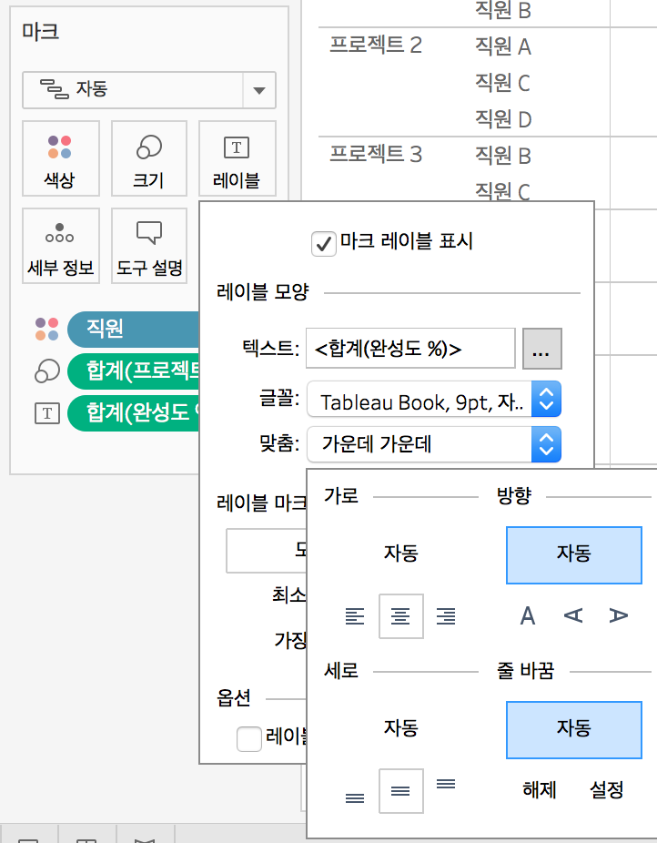657x843 pixels.
Task: Open the 글꼴 font dropdown
Action: tap(434, 399)
